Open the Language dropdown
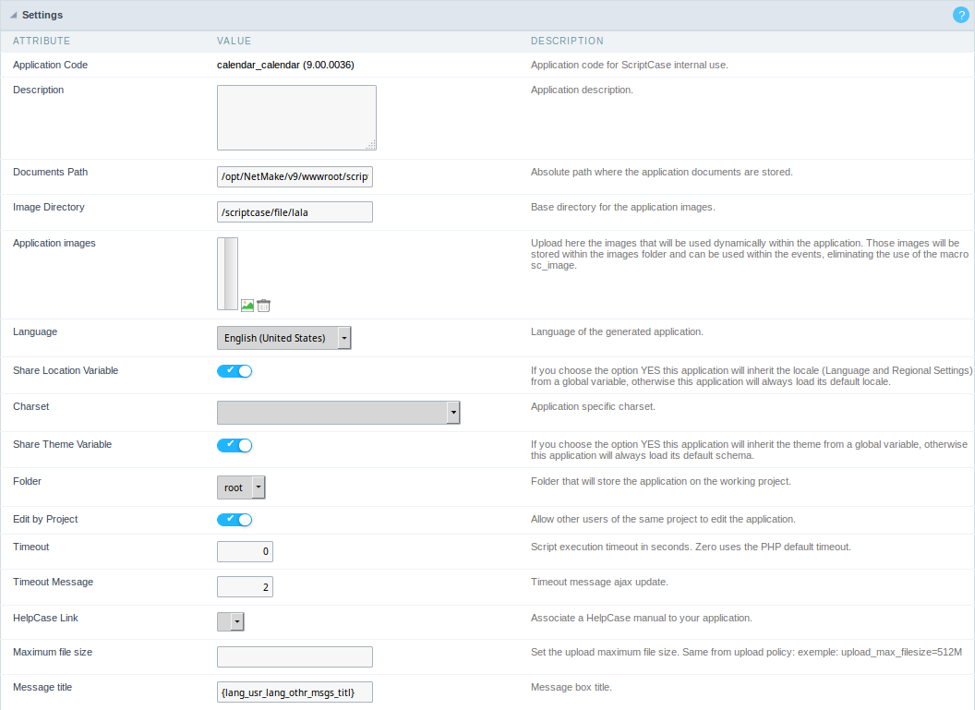The height and width of the screenshot is (710, 975). pos(343,337)
